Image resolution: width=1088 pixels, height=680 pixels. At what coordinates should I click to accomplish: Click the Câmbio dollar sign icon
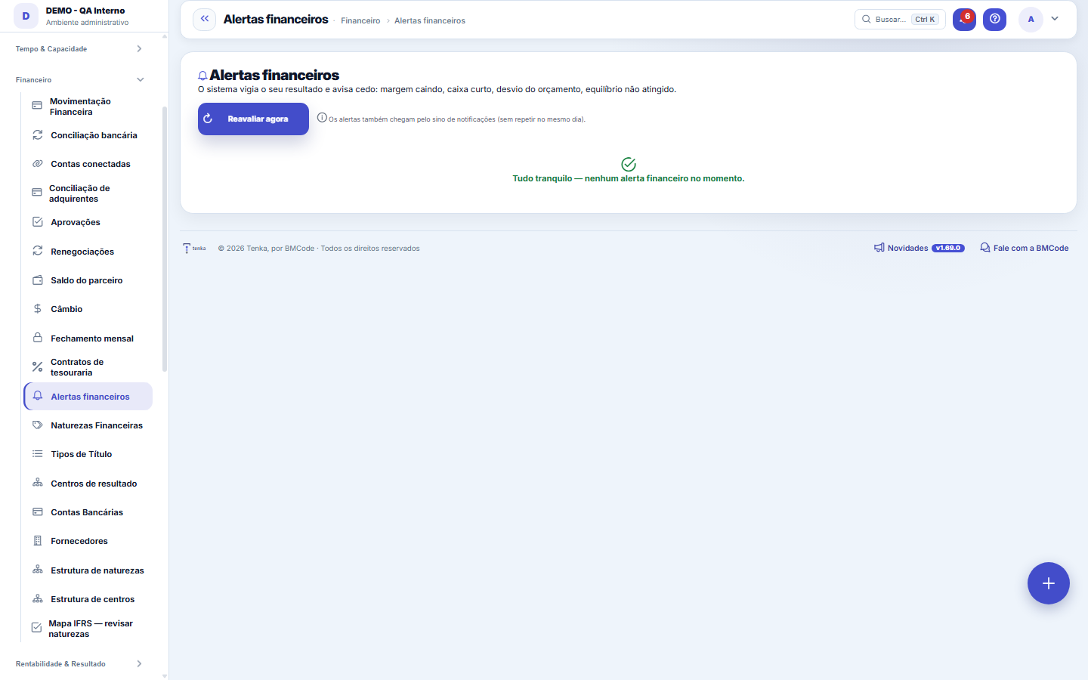37,309
